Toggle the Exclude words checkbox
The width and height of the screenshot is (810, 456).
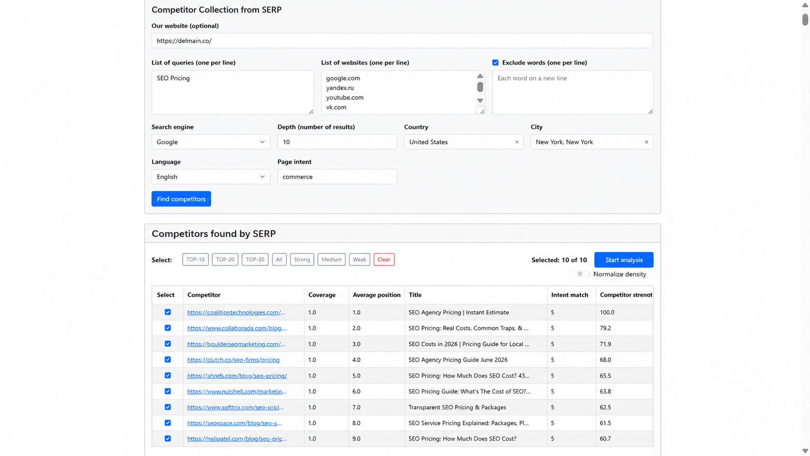[x=495, y=63]
